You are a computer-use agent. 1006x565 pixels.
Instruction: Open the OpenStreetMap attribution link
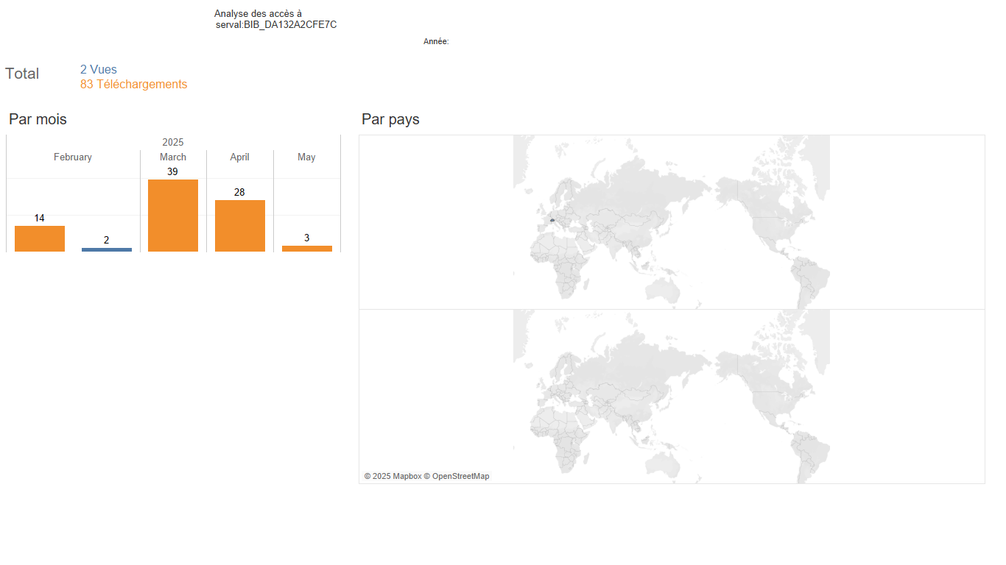click(457, 477)
